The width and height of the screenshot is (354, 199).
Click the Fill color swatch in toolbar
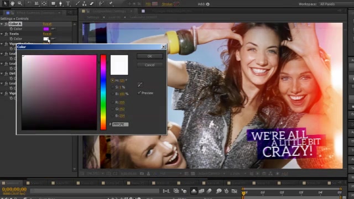click(x=155, y=4)
